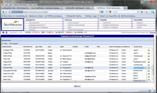Viewport: 157px width, 93px height.
Task: Bookmark this page with the star icon
Action: click(x=100, y=12)
